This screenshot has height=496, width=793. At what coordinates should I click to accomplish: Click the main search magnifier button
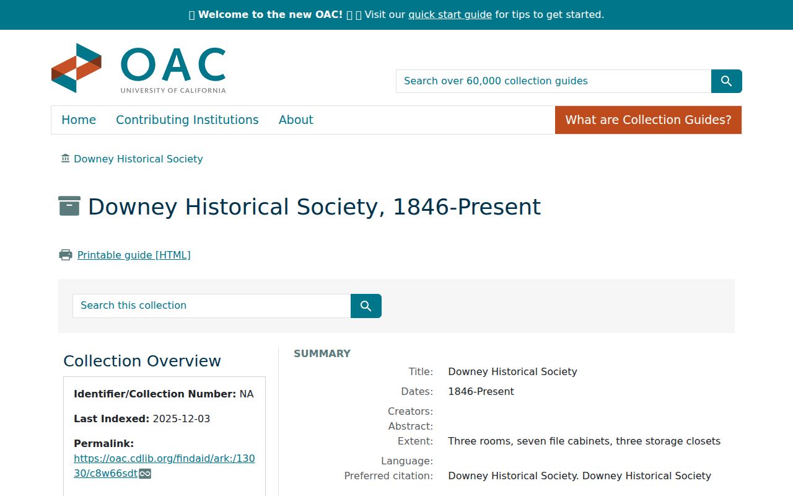[x=726, y=81]
